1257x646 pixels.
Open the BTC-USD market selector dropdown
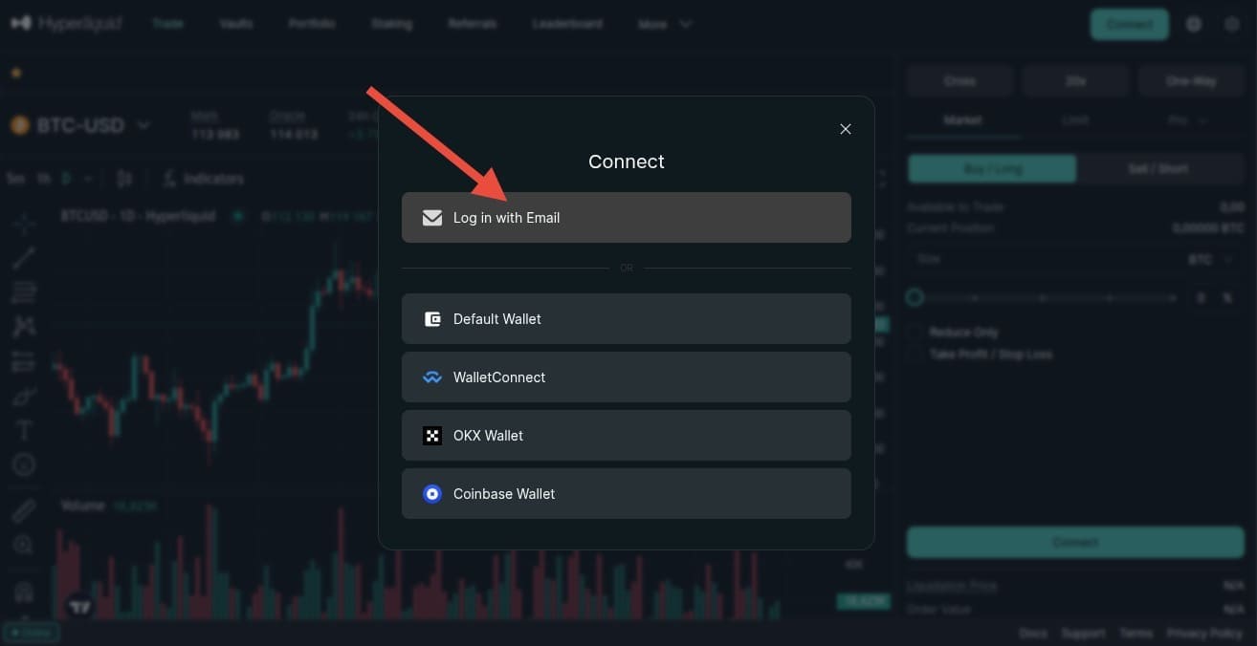coord(80,125)
